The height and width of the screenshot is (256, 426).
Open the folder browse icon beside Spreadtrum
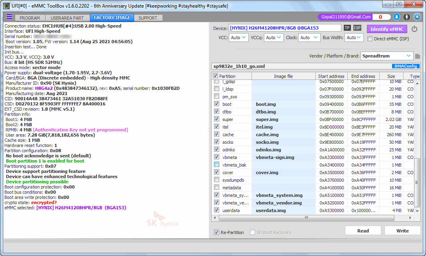tap(418, 56)
